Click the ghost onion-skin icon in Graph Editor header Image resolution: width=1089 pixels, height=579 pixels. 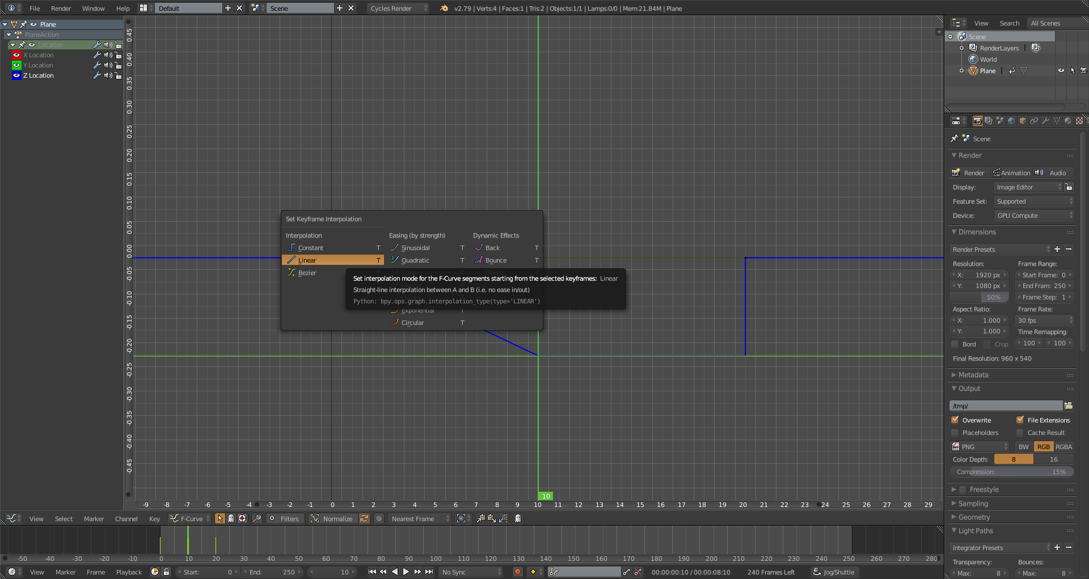point(517,518)
